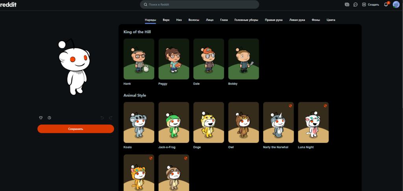
Task: Pick the Doge outfit
Action: [x=209, y=122]
